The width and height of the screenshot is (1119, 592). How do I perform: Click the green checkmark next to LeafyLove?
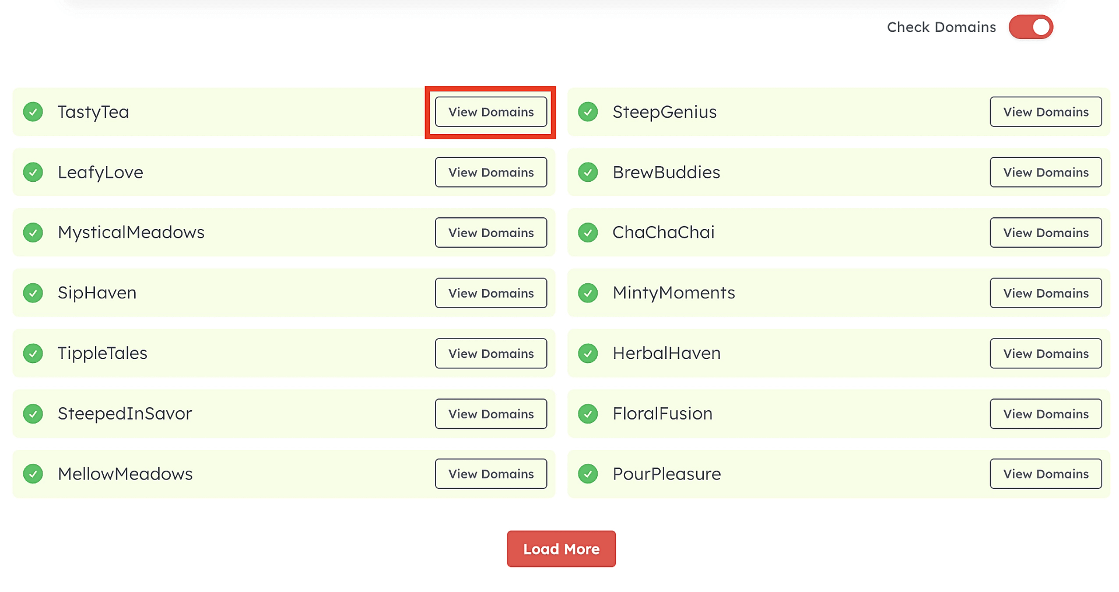point(33,172)
